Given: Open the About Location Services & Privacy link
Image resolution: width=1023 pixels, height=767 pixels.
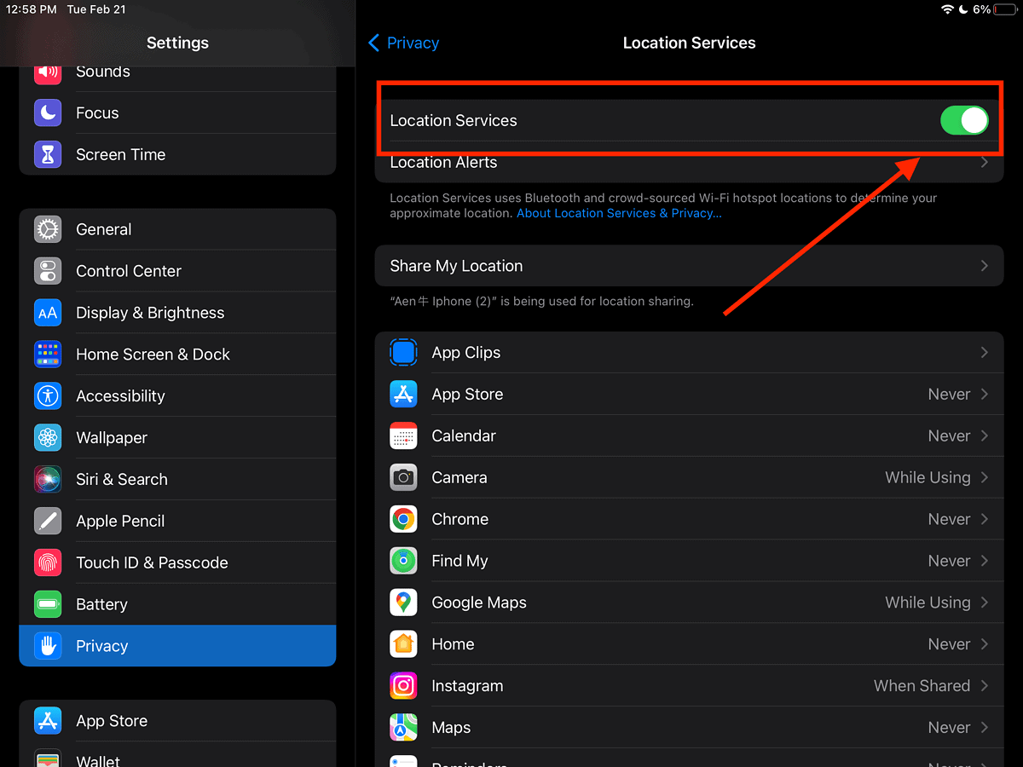Looking at the screenshot, I should tap(618, 213).
